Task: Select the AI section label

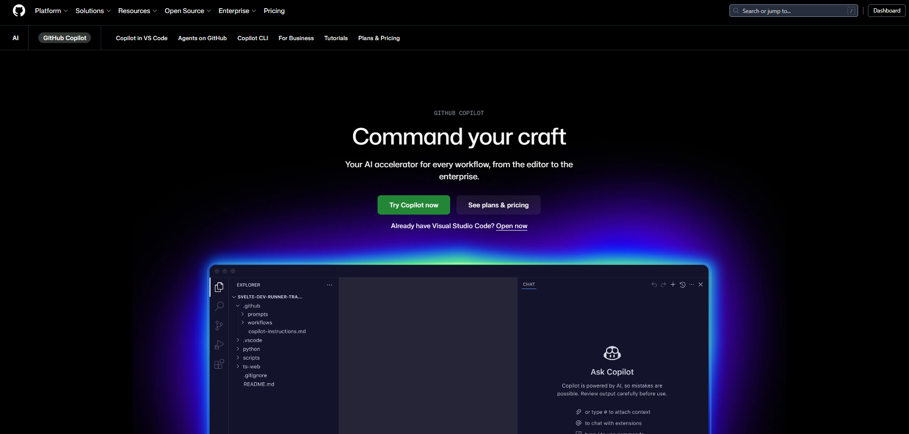Action: (x=15, y=38)
